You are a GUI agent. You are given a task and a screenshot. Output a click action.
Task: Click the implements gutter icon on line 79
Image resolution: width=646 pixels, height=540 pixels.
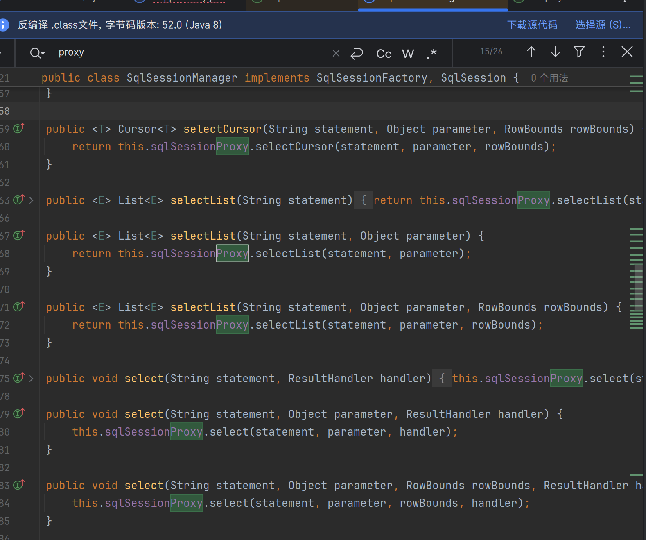[19, 413]
